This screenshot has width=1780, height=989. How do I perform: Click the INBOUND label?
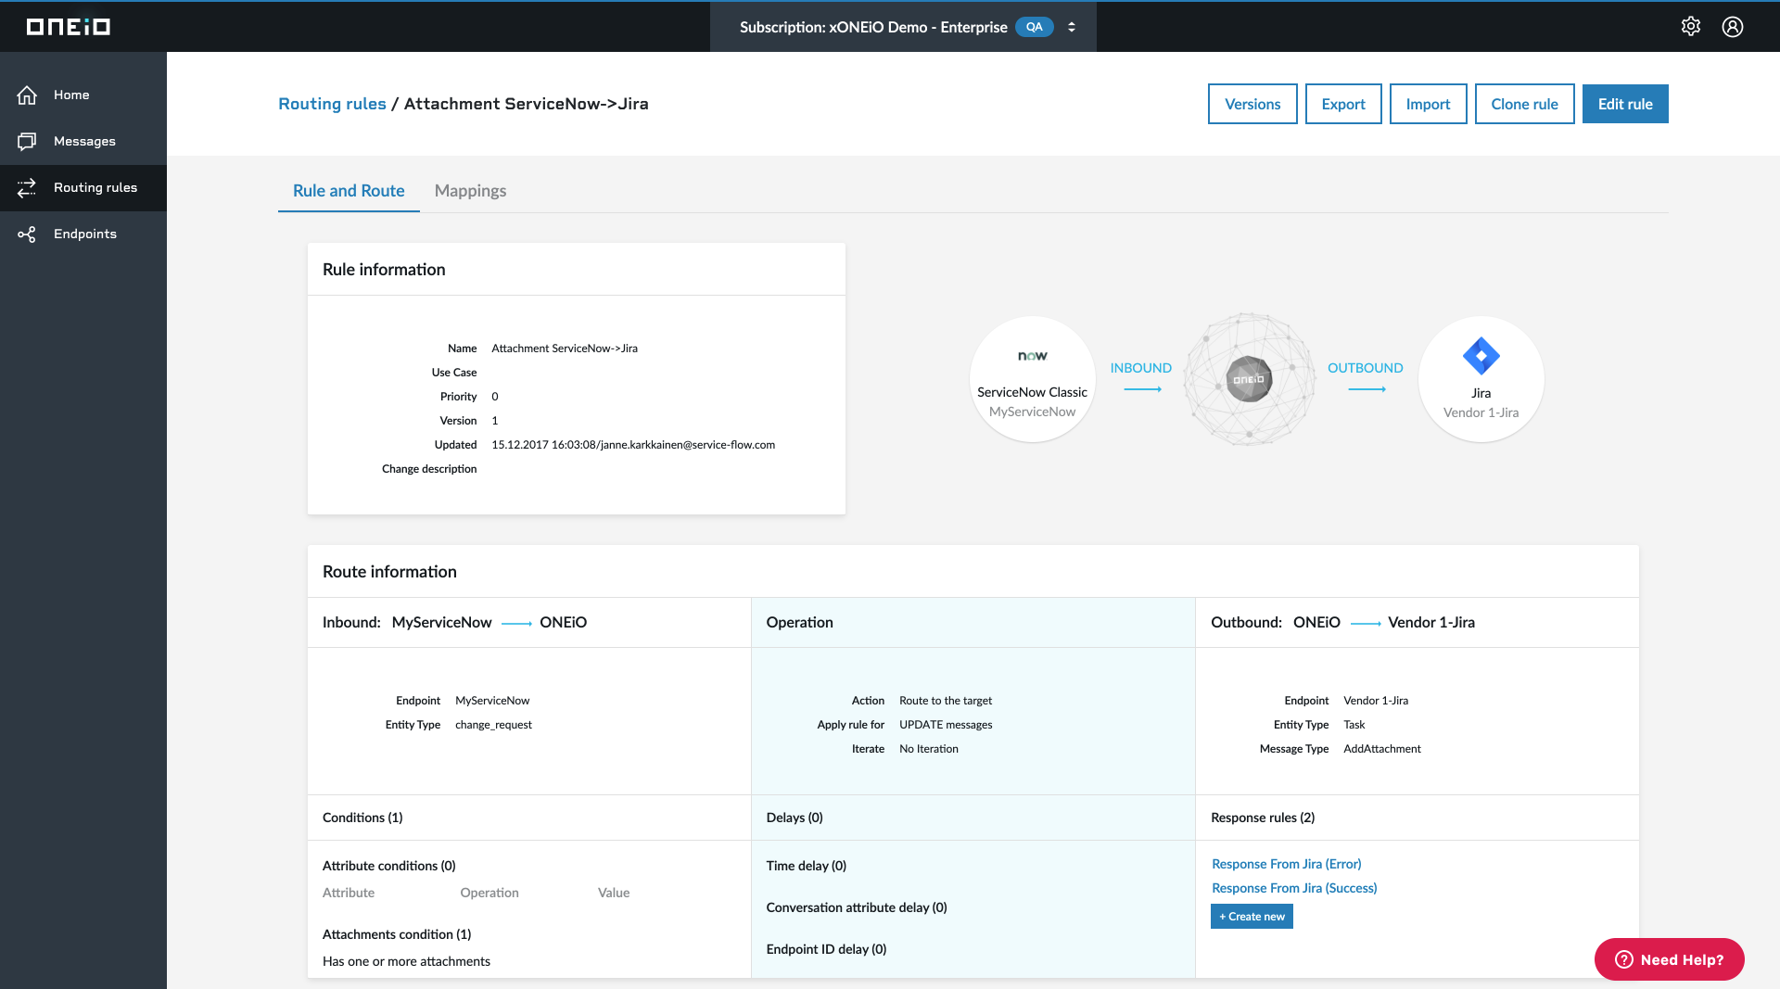[1140, 368]
